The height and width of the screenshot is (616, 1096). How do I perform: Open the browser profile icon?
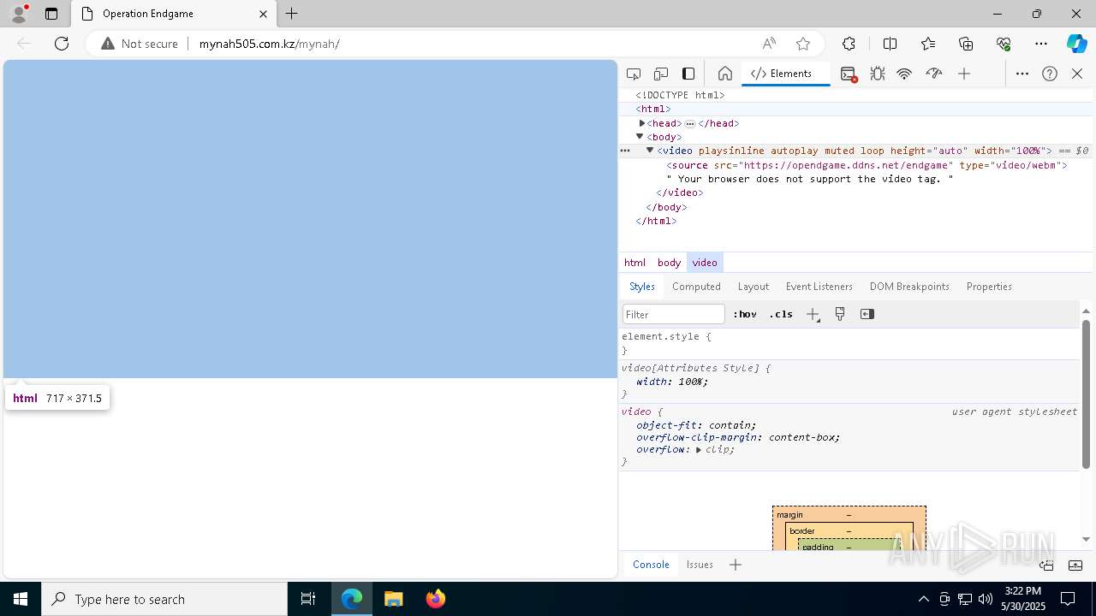(19, 14)
